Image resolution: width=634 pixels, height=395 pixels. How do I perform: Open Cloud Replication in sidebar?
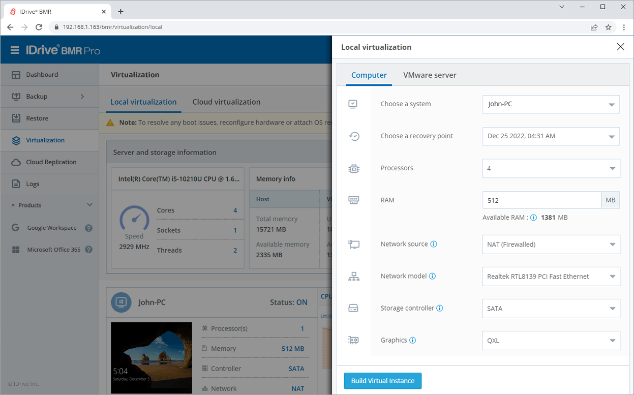[x=51, y=162]
